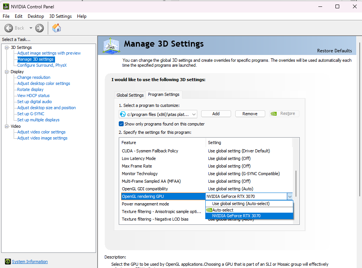Image resolution: width=362 pixels, height=268 pixels.
Task: Open Adjust desktop color settings
Action: [x=44, y=83]
